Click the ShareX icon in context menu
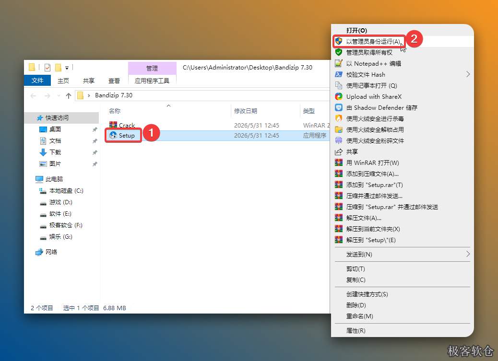The width and height of the screenshot is (498, 361). click(339, 96)
